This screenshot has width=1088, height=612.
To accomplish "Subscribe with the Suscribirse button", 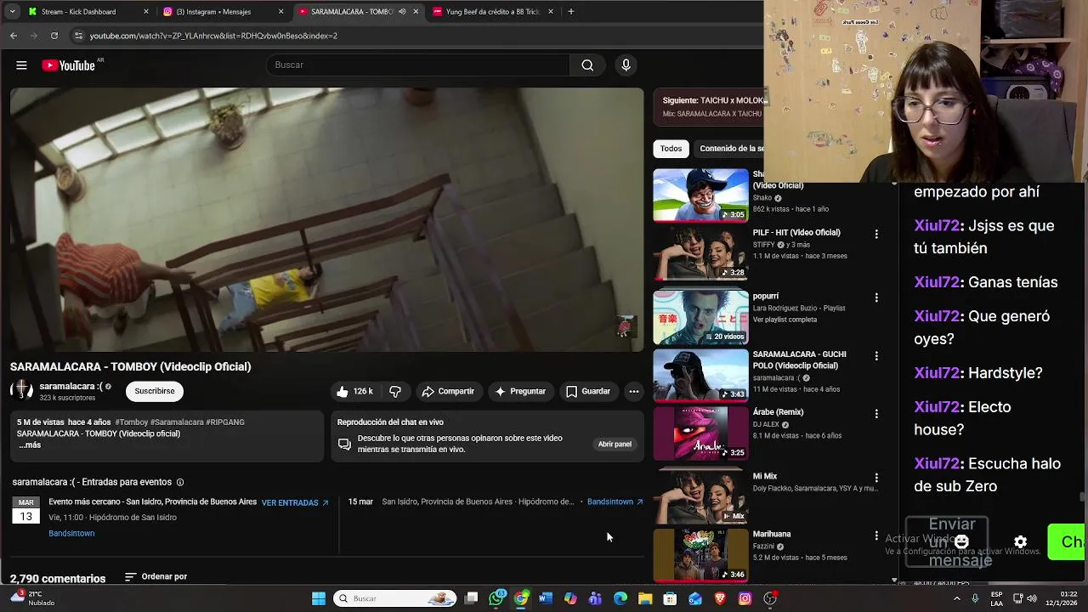I will (155, 391).
